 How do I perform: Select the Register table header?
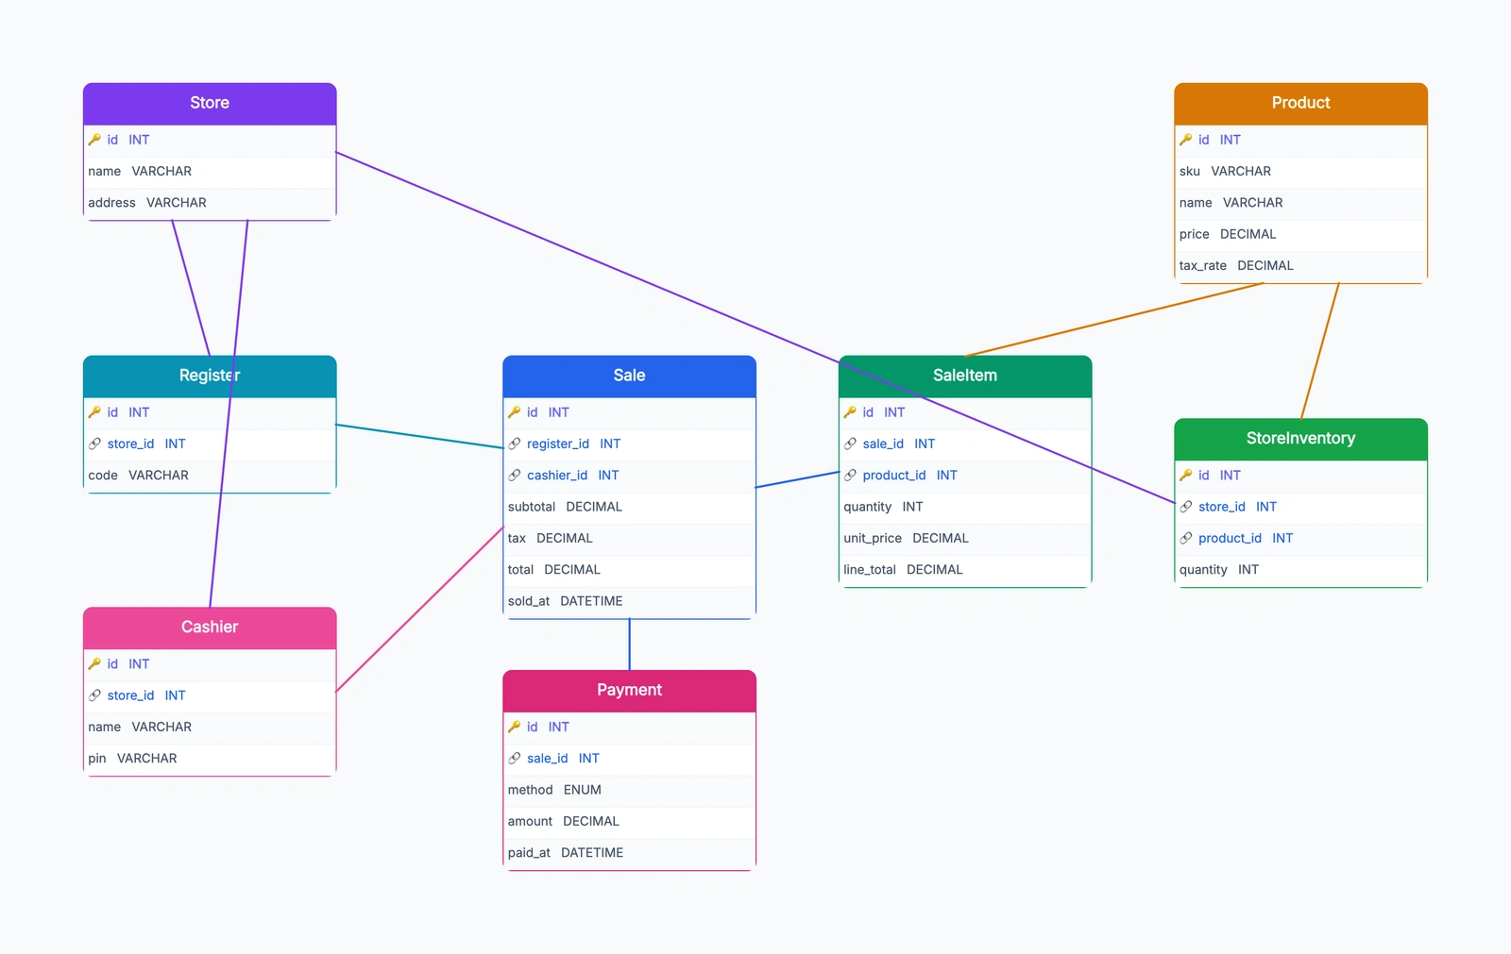[x=210, y=377]
